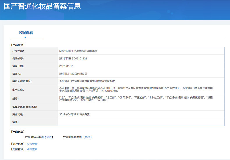
Task: Select product name Maxfine纤细艺畅眼线液笔01黑色
Action: [x=78, y=51]
